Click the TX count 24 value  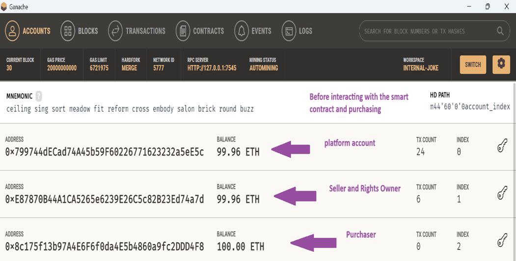421,152
